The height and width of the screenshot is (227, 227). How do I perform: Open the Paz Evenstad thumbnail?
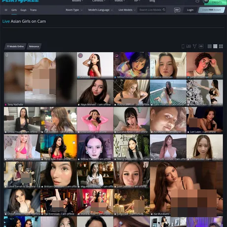59,202
